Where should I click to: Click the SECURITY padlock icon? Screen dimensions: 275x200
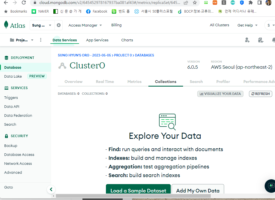point(6,136)
